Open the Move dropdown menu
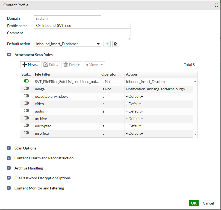221x210 pixels. coord(94,65)
